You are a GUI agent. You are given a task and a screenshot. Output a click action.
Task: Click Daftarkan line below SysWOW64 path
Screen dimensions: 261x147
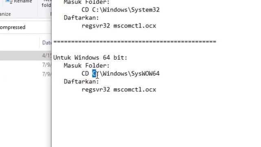[82, 82]
